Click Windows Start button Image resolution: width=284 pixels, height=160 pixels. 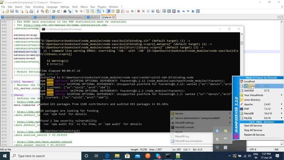[5, 156]
